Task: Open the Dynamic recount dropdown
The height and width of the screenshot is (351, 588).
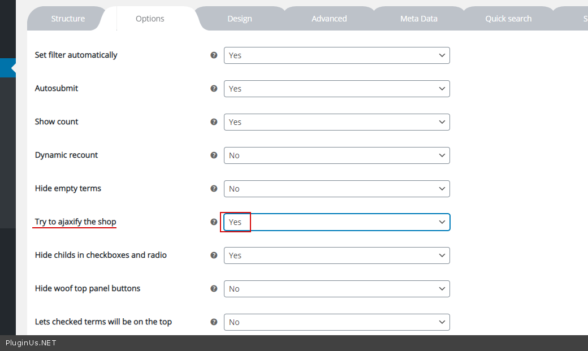Action: pyautogui.click(x=336, y=155)
